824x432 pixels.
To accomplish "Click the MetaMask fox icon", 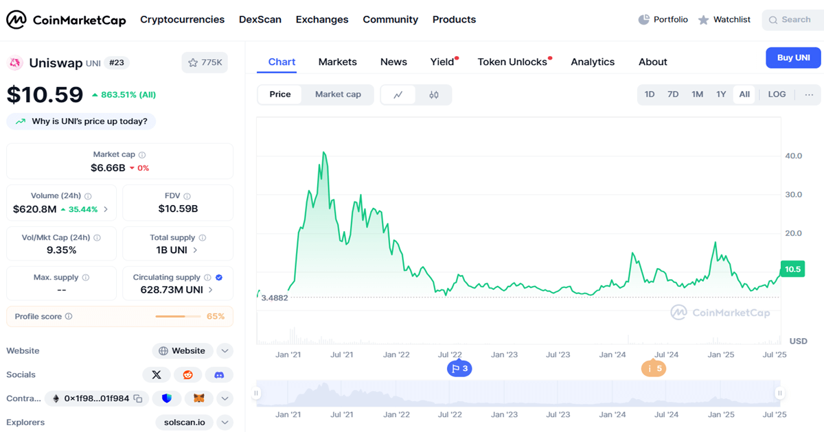I will 199,398.
